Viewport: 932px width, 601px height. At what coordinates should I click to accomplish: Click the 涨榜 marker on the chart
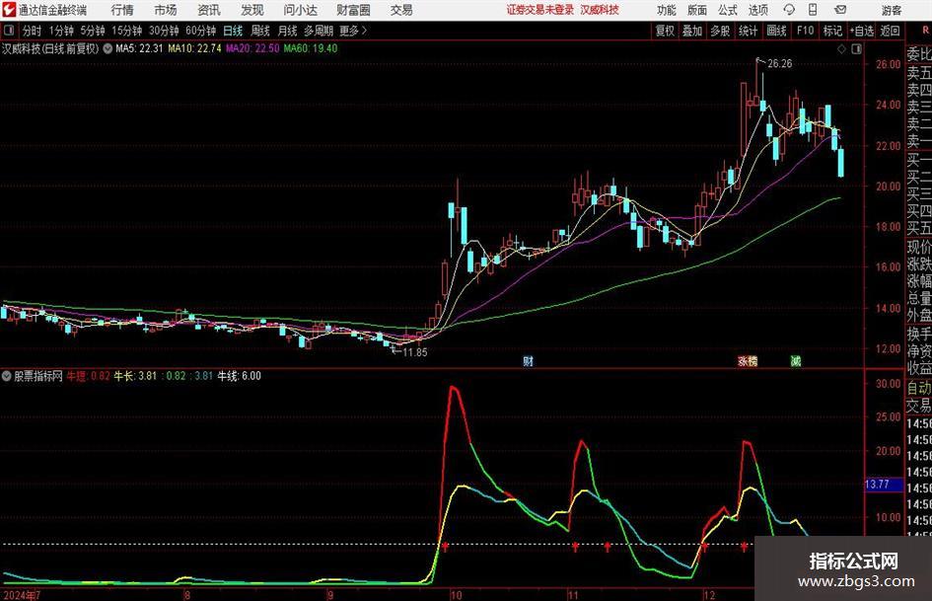(748, 360)
